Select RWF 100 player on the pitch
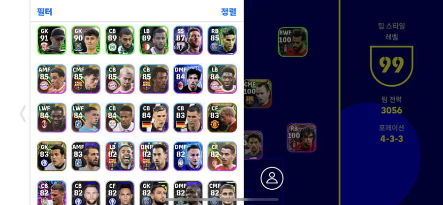Screen dimensions: 443x205 pos(293,42)
